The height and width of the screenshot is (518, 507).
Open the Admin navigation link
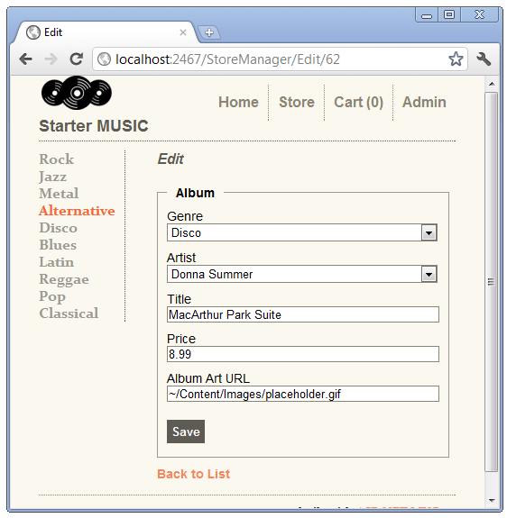[424, 102]
